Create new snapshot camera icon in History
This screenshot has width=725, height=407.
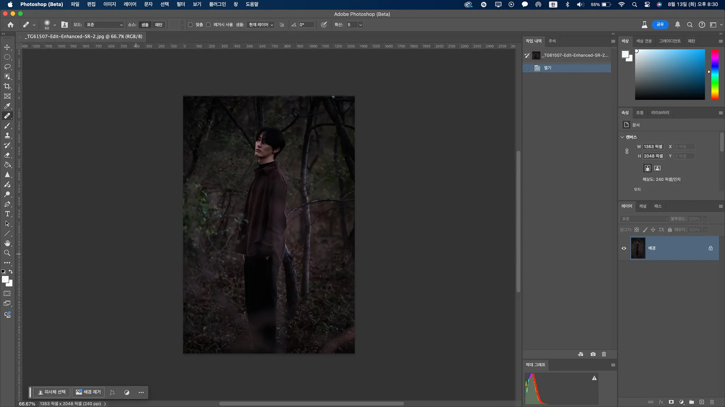tap(593, 354)
